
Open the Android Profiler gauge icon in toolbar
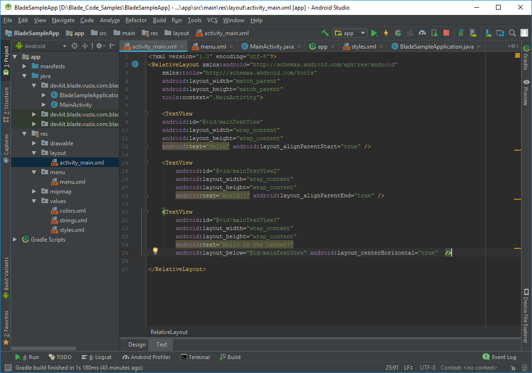coord(422,33)
